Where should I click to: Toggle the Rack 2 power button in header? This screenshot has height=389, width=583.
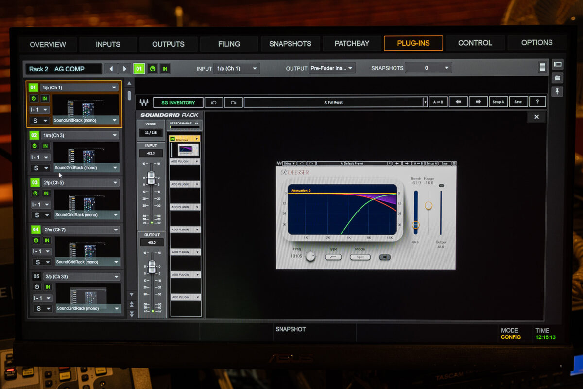tap(153, 69)
